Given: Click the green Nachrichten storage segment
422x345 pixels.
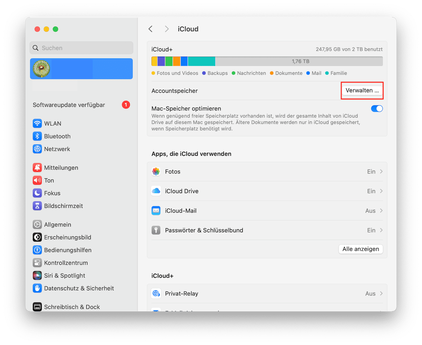Looking at the screenshot, I should [x=169, y=61].
